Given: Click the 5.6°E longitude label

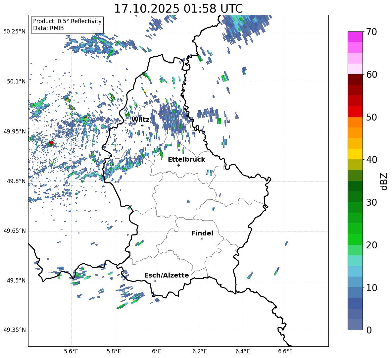Looking at the screenshot, I should point(71,351).
